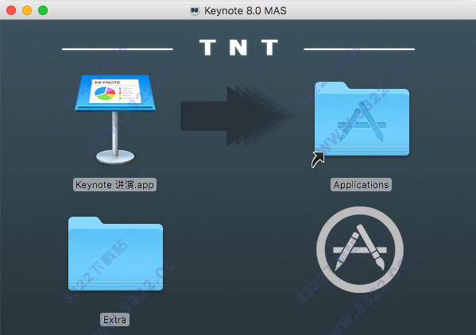
Task: Click the disk proxy icon in title bar
Action: [x=195, y=10]
